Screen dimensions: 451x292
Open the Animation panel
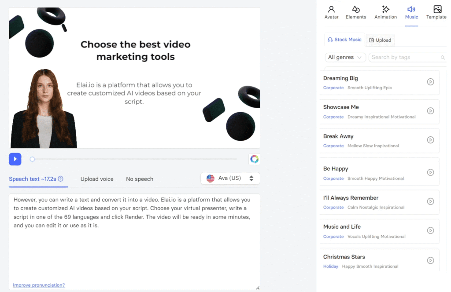coord(385,13)
